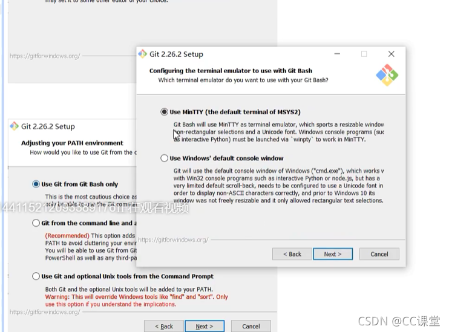Screen dimensions: 449x332
Task: Click "Git Bash will use MinTTY" description
Action: coord(278,132)
